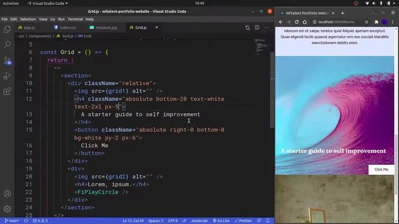Click 'components' breadcrumb segment
This screenshot has width=399, height=224.
[40, 36]
